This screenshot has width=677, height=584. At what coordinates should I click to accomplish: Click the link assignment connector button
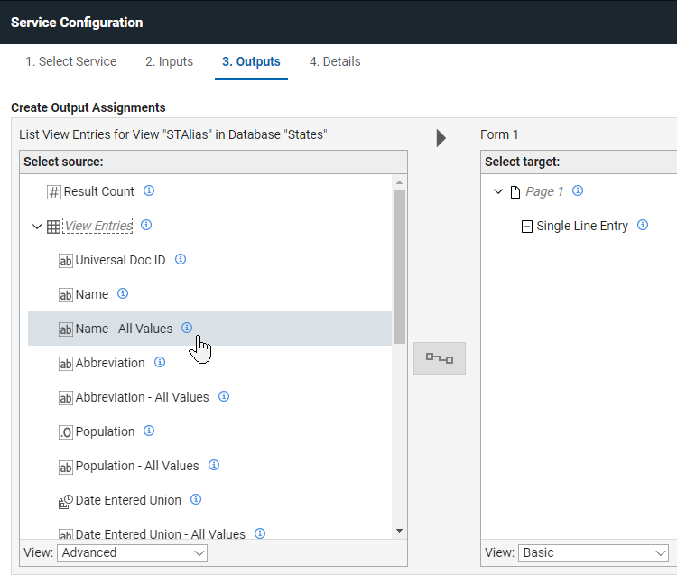point(440,358)
